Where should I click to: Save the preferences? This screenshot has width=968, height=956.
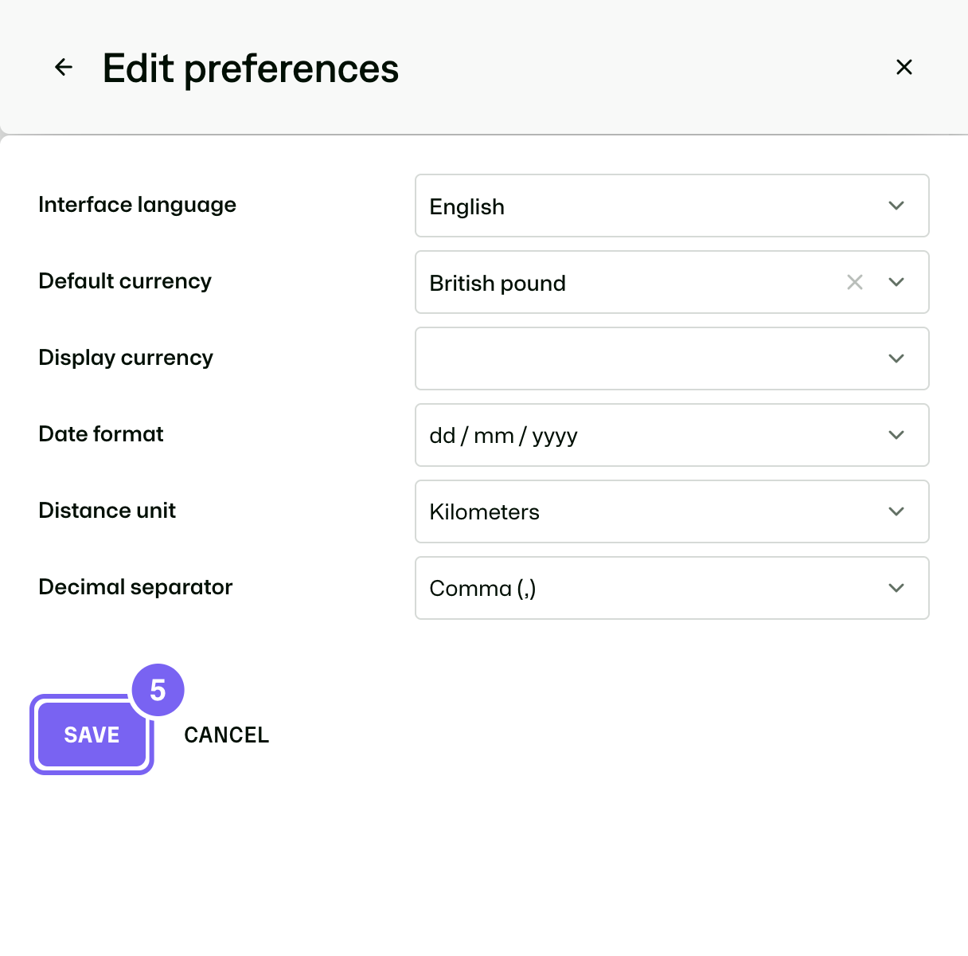92,735
